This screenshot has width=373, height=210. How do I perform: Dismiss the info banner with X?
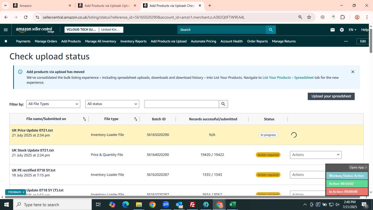[353, 72]
